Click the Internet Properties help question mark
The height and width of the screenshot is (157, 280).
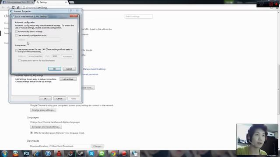pyautogui.click(x=71, y=10)
